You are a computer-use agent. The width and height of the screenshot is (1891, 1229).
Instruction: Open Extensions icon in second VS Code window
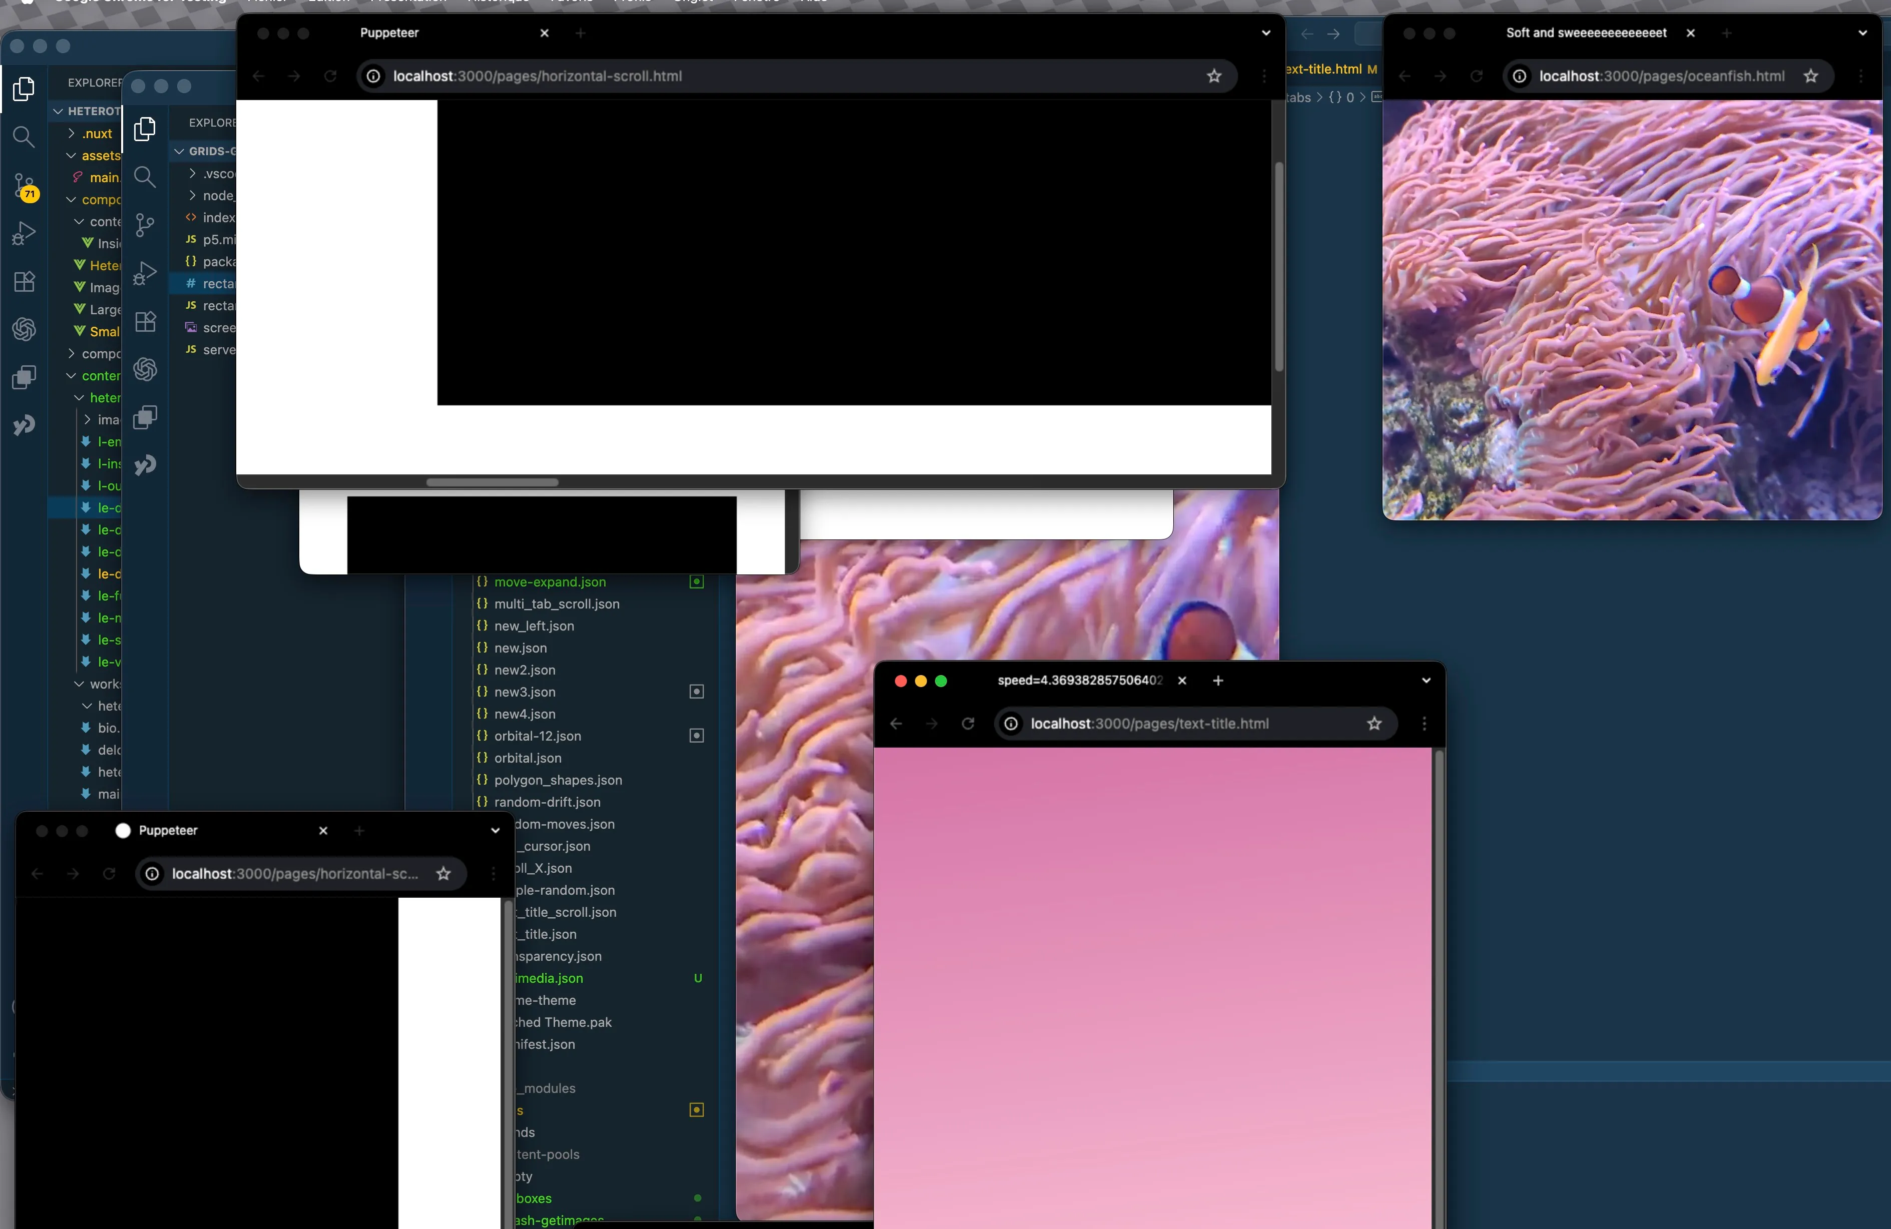click(x=145, y=322)
